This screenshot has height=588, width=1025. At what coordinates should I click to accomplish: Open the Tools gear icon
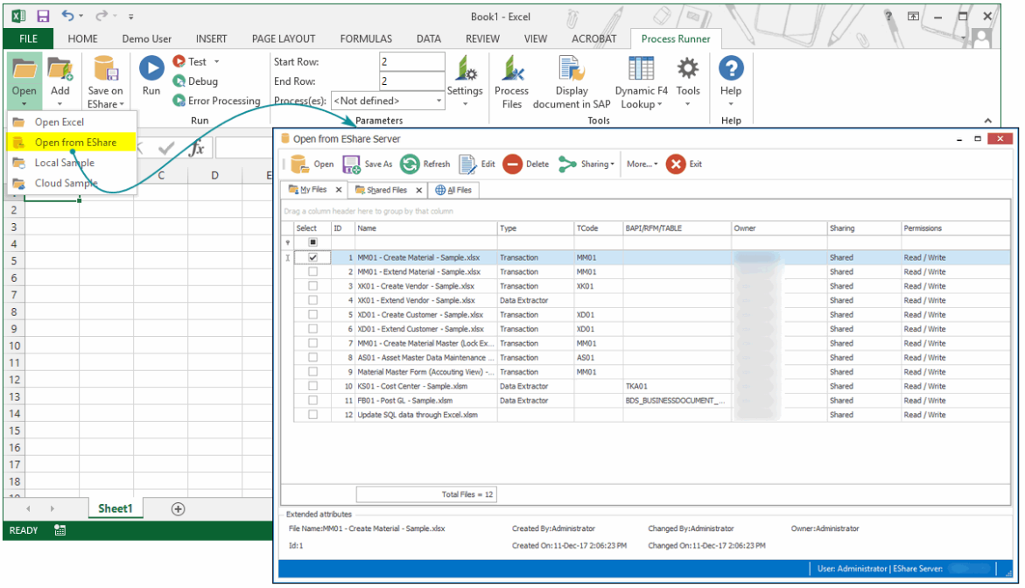point(688,68)
